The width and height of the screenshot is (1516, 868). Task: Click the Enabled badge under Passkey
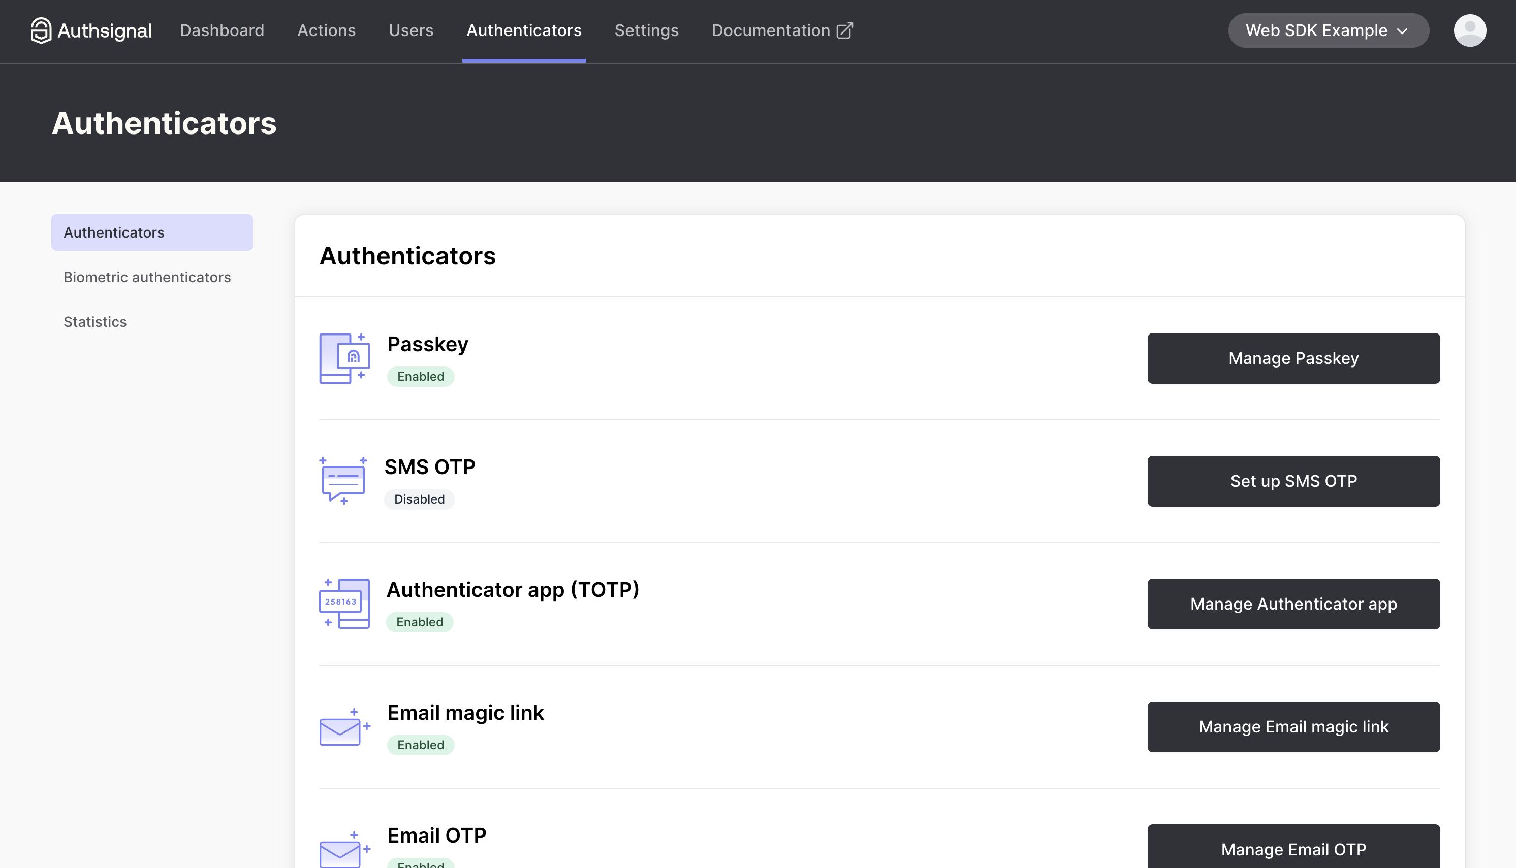pos(420,376)
